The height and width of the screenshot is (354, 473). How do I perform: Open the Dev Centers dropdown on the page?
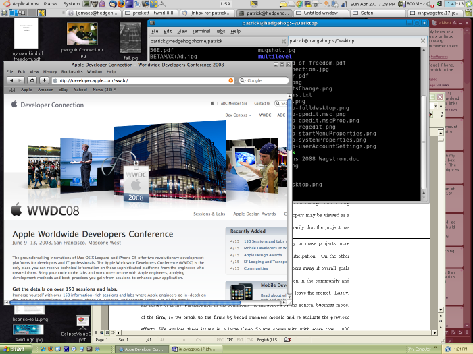pyautogui.click(x=238, y=115)
